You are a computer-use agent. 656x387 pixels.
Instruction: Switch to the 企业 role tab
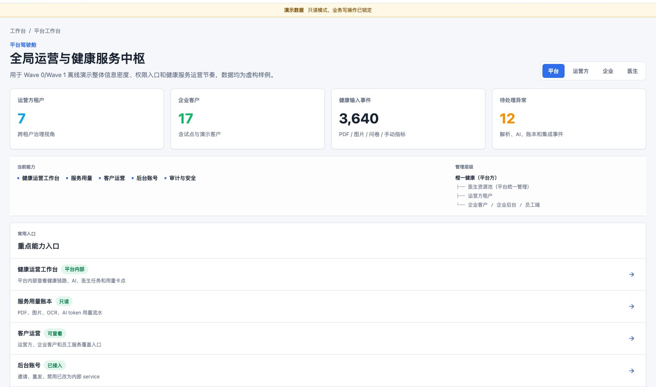pos(608,71)
